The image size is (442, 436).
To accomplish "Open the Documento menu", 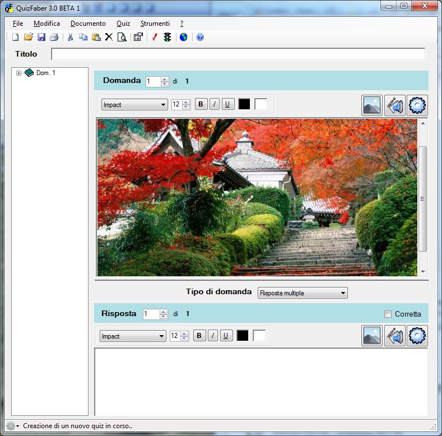I will 88,24.
